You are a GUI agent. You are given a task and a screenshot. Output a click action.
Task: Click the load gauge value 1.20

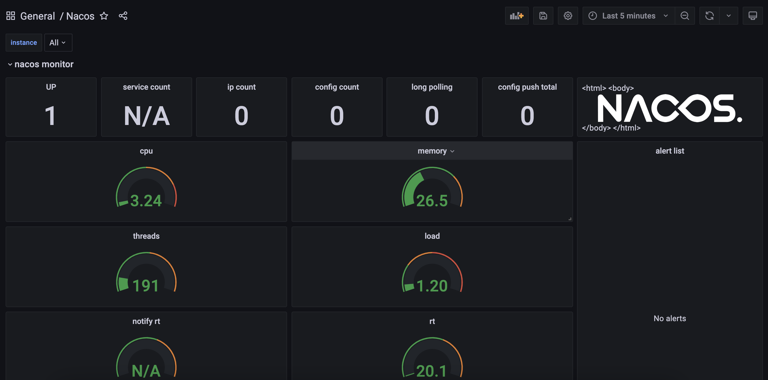[432, 286]
